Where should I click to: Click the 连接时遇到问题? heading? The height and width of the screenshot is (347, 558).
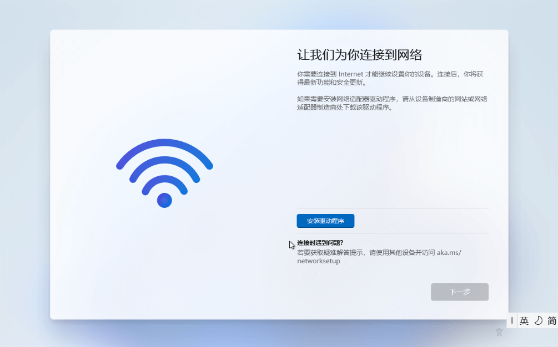point(320,243)
